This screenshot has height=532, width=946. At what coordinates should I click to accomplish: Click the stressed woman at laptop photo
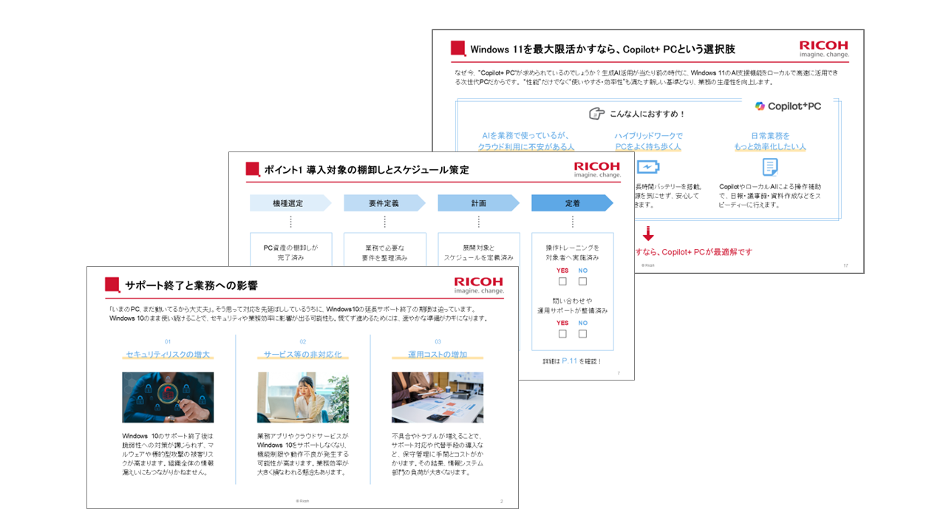tap(303, 398)
